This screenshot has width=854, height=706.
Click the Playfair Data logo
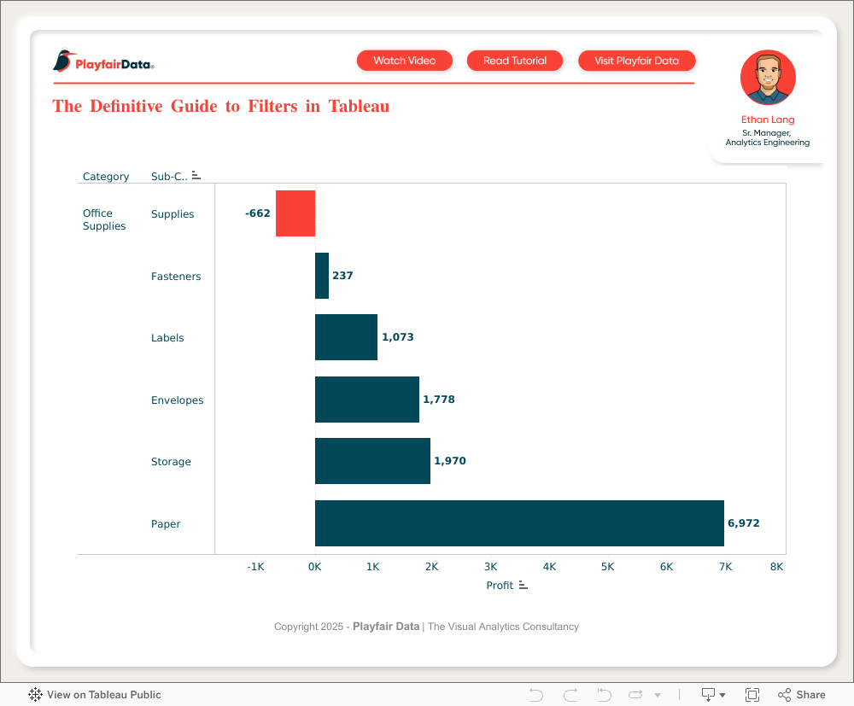[x=103, y=61]
